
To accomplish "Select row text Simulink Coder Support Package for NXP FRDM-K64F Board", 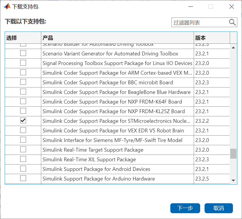I will coord(112,102).
